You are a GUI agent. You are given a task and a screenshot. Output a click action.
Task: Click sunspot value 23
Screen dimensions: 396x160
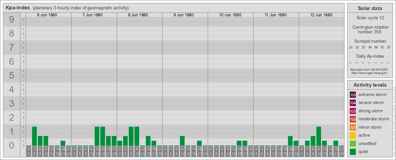click(351, 47)
